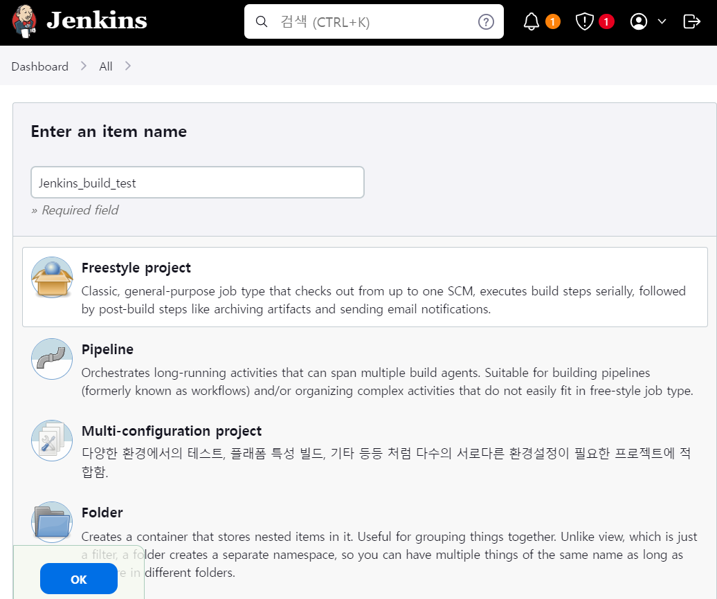The height and width of the screenshot is (599, 717).
Task: Click the orange notification count badge
Action: tap(552, 21)
